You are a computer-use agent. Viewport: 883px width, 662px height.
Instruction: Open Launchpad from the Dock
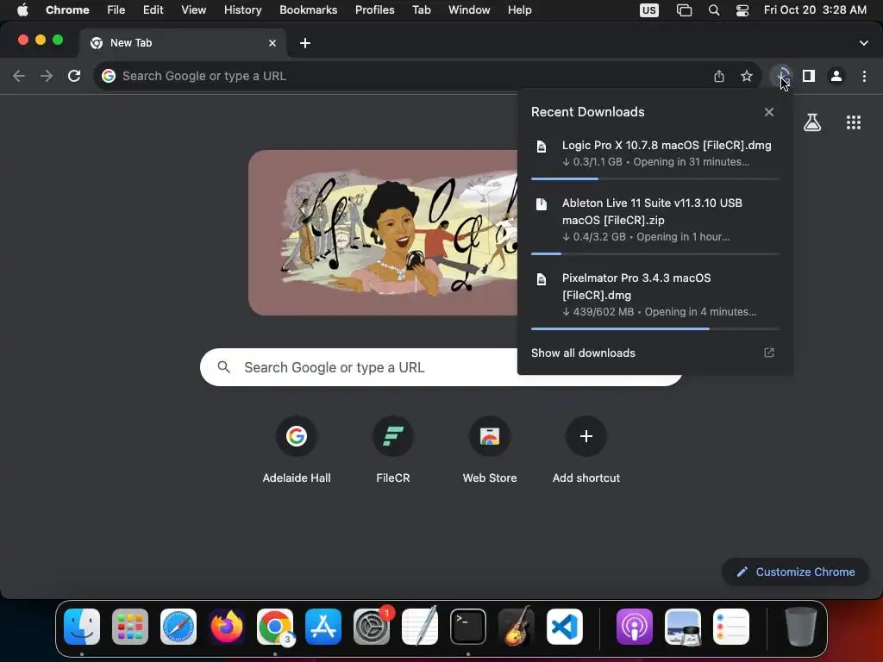click(x=130, y=627)
